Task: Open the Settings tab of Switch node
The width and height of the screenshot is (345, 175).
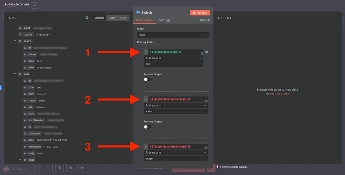Action: coord(164,20)
